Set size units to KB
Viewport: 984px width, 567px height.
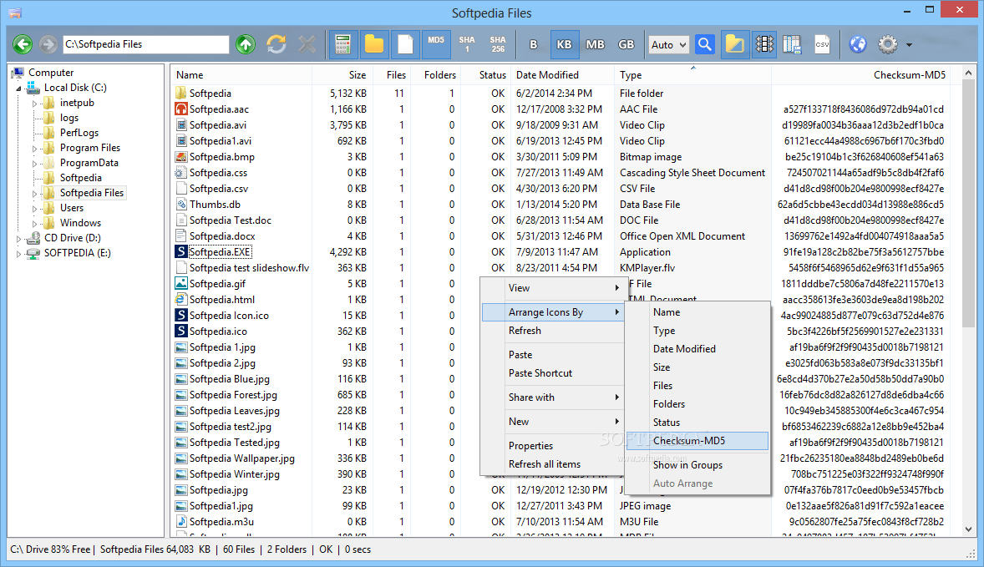click(564, 44)
